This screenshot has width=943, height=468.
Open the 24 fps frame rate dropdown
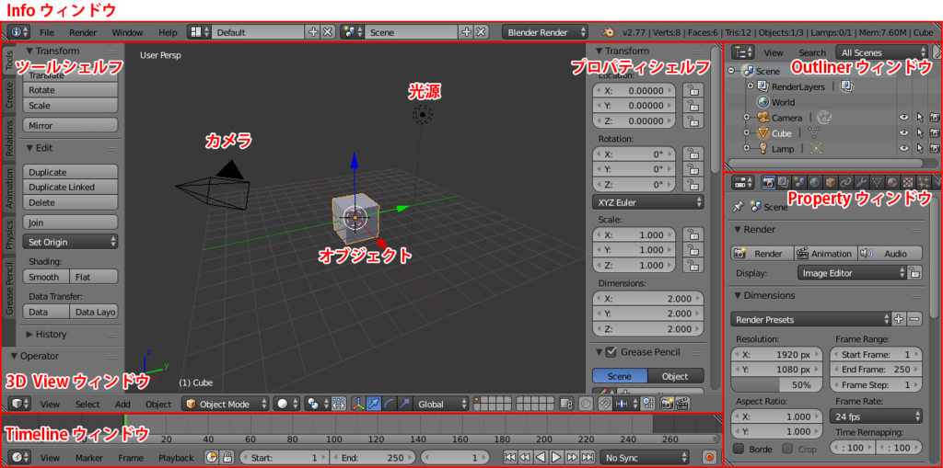coord(875,416)
